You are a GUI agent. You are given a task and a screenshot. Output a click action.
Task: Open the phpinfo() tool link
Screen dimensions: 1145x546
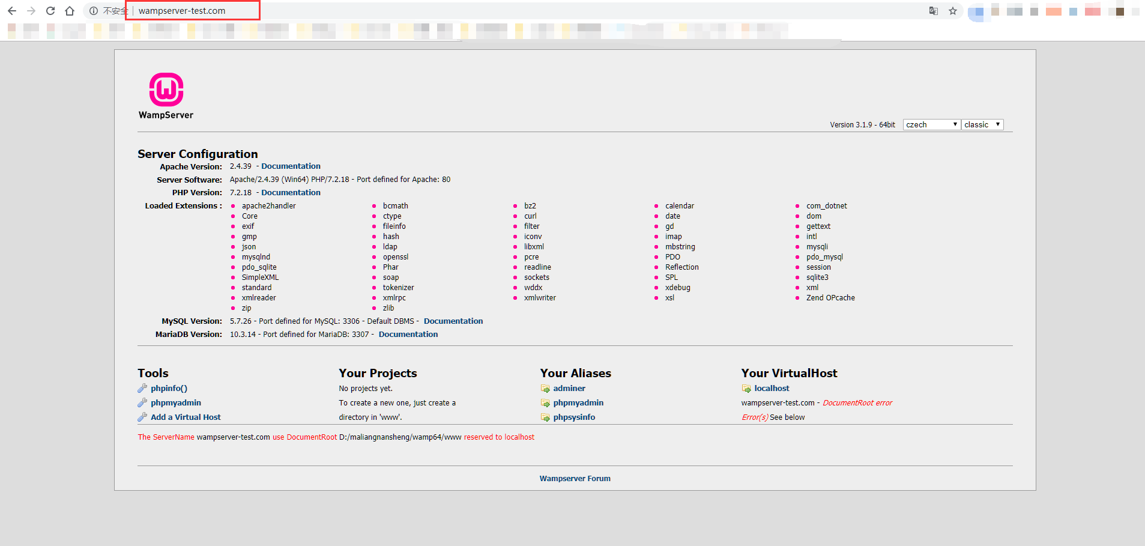(x=169, y=389)
